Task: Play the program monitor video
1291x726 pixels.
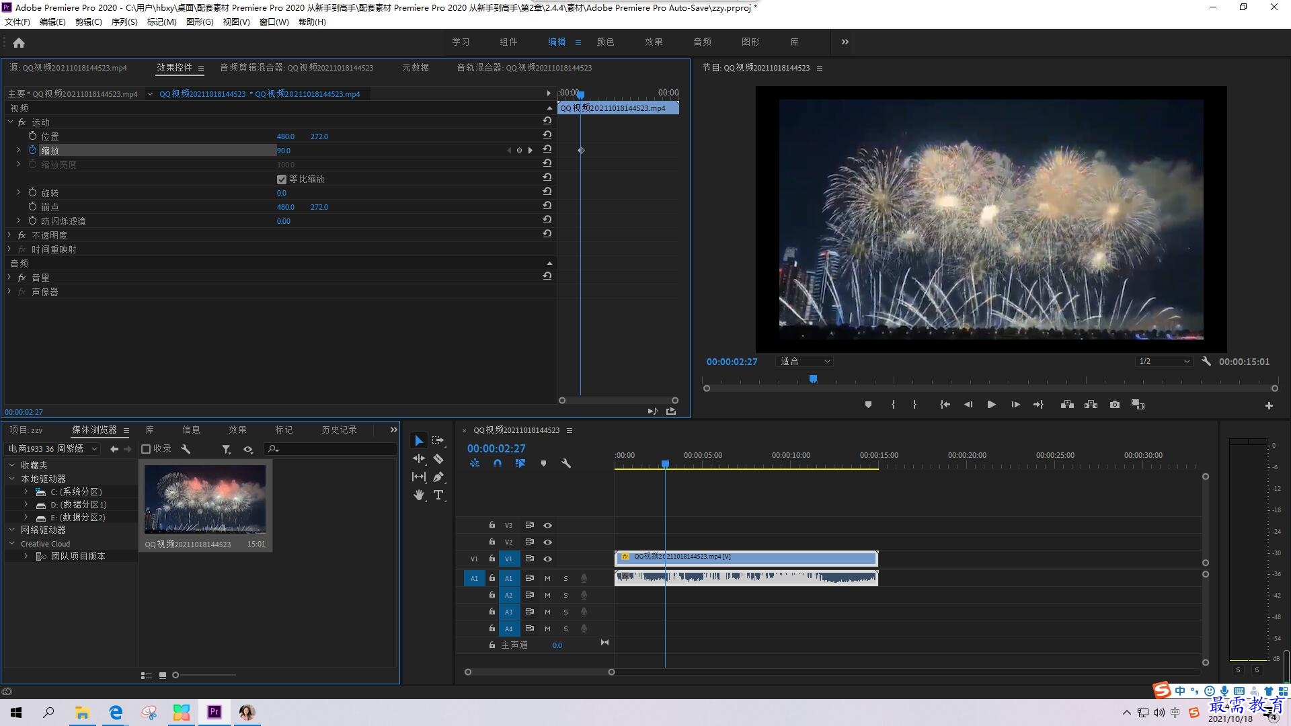Action: pos(991,405)
